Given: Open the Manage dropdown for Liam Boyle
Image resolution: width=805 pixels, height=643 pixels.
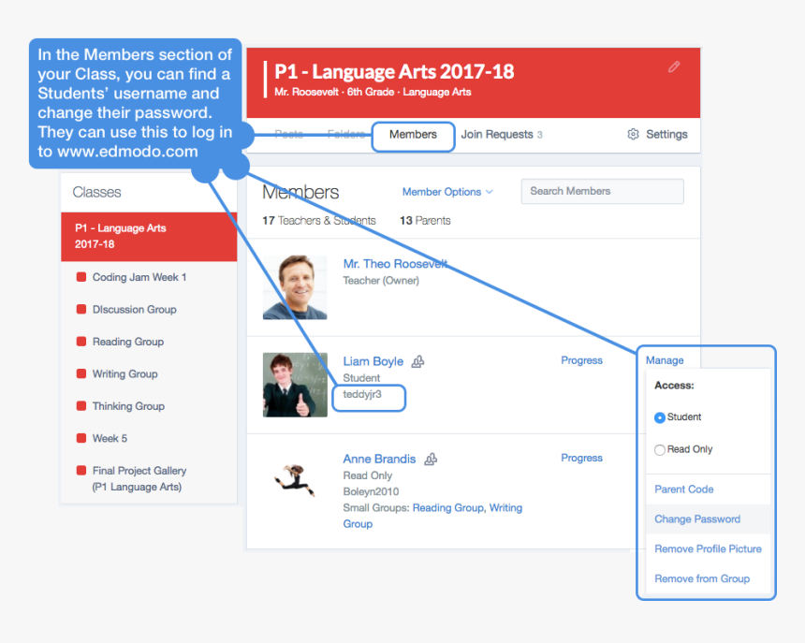Looking at the screenshot, I should pos(665,360).
